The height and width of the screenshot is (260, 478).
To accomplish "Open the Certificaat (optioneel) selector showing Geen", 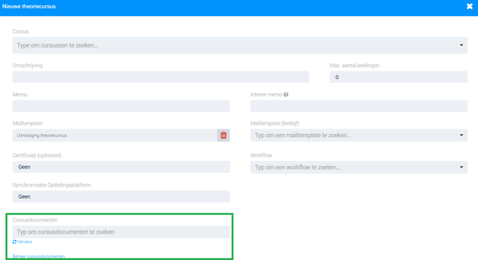I will [x=121, y=167].
